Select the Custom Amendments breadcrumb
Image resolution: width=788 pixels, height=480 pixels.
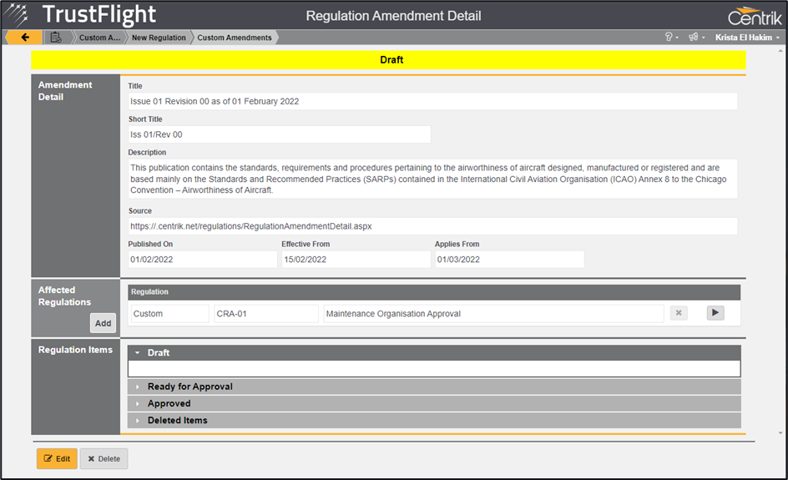[234, 38]
